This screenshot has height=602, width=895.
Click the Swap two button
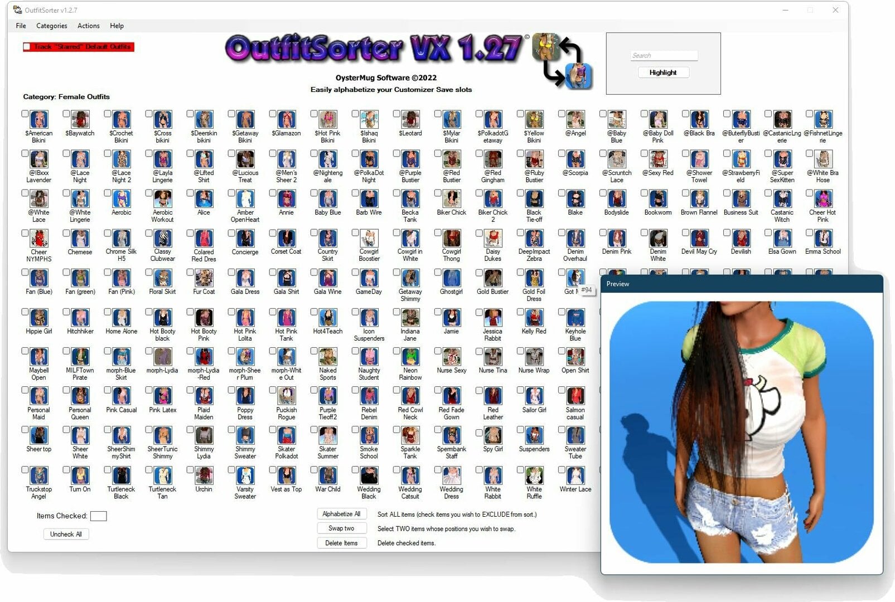pyautogui.click(x=341, y=528)
